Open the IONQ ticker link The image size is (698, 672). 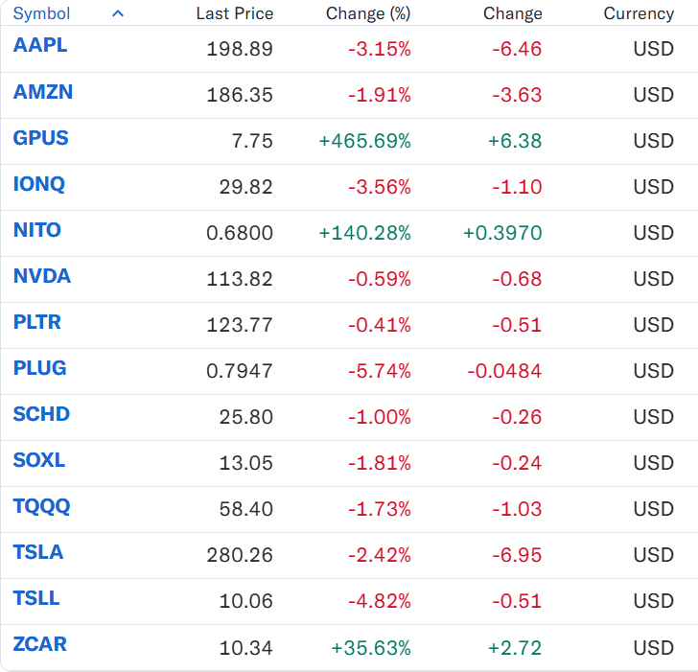click(39, 184)
